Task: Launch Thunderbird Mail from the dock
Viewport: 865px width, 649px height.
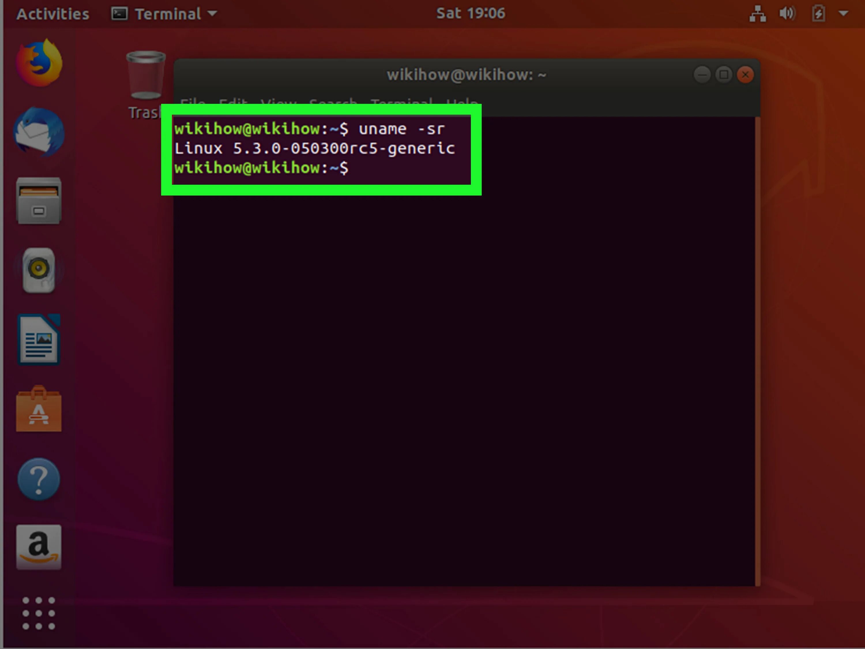Action: coord(39,132)
